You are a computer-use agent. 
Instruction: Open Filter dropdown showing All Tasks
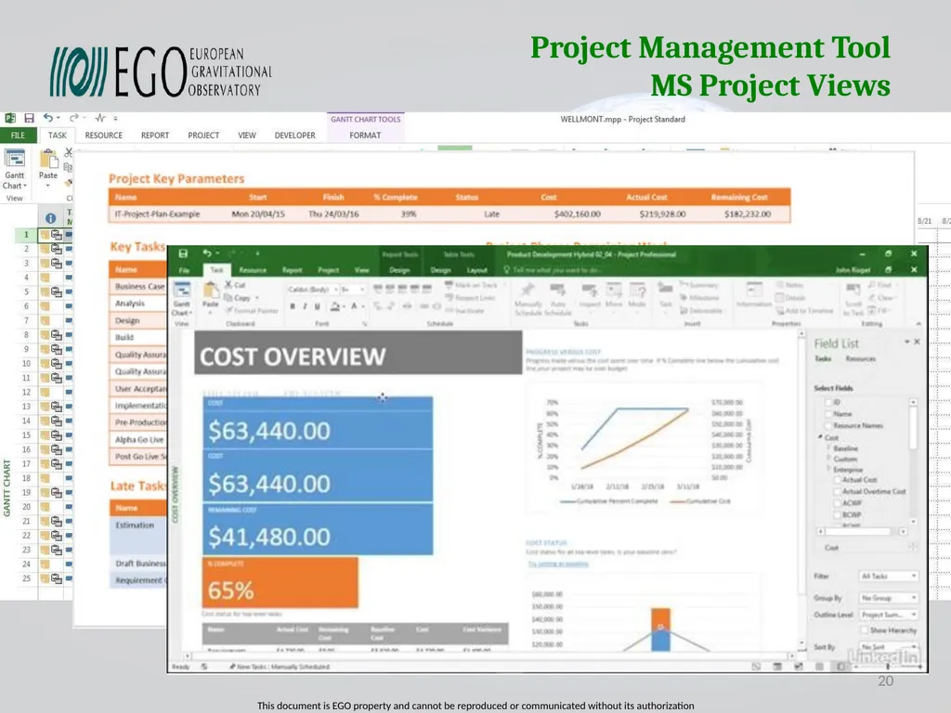pos(889,576)
